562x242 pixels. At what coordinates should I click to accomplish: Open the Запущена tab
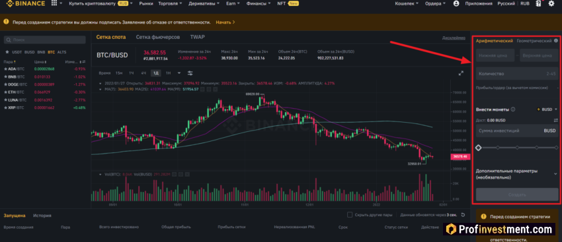(15, 215)
